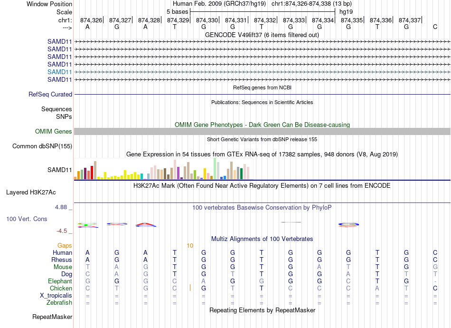Click the chr1: ruler label
The width and height of the screenshot is (451, 328).
coord(65,20)
